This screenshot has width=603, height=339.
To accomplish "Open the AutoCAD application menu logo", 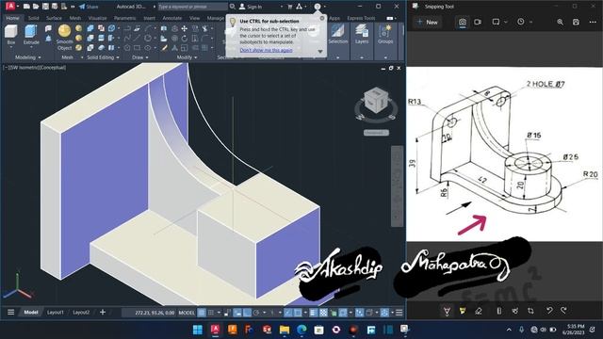I will 10,7.
